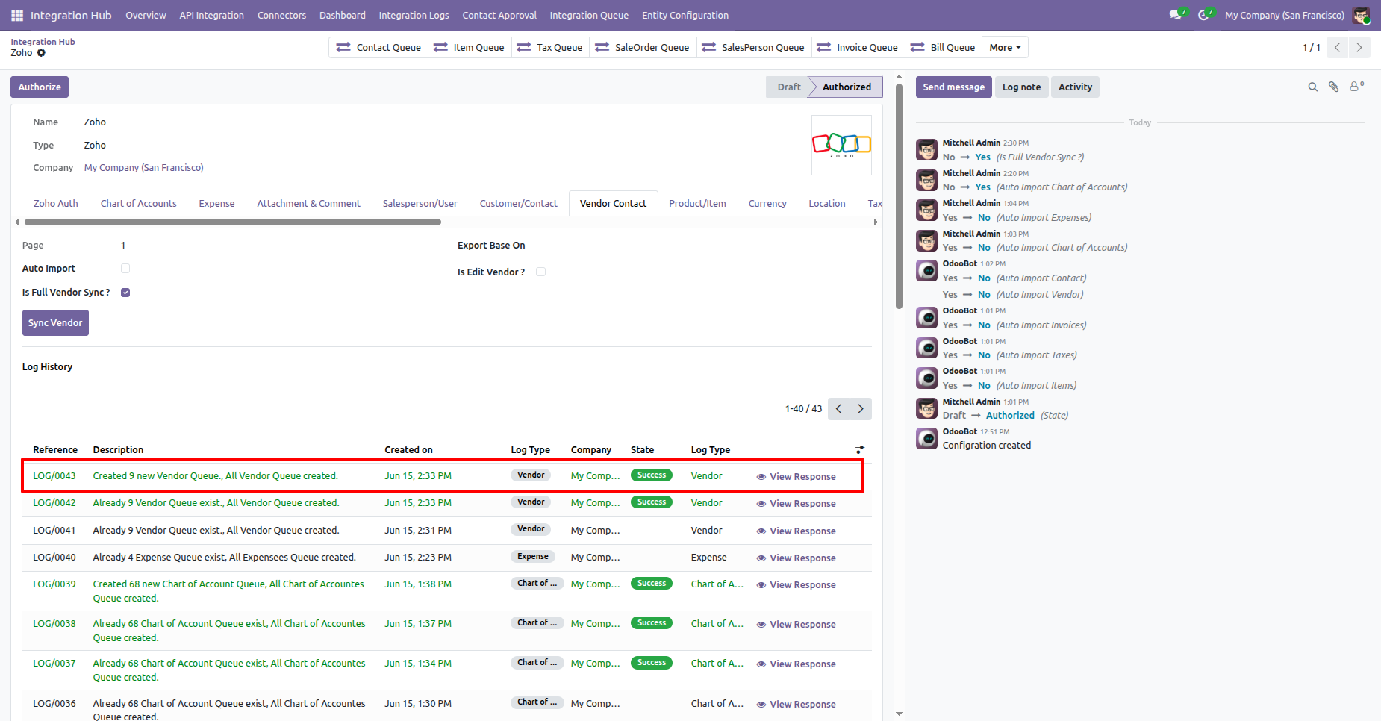The height and width of the screenshot is (721, 1381).
Task: Go to next record with right arrow
Action: 1359,48
